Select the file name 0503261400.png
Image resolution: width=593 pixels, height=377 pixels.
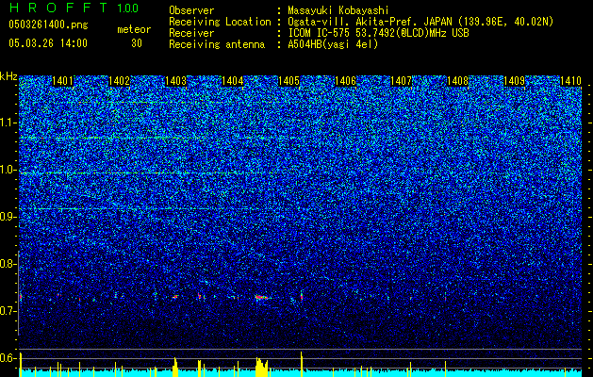click(x=48, y=25)
